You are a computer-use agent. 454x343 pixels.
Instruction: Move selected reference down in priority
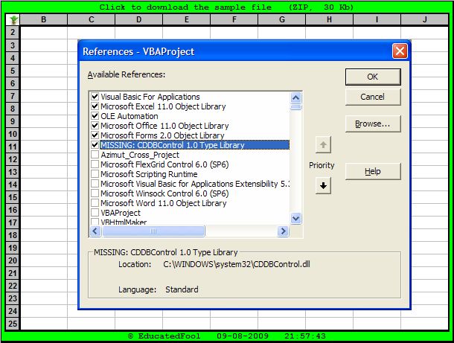(x=323, y=185)
